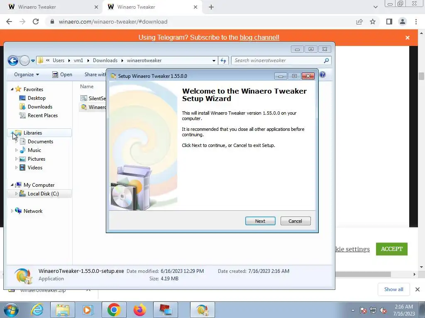This screenshot has height=318, width=425.
Task: Bookmark this page with the star icon
Action: [x=373, y=22]
